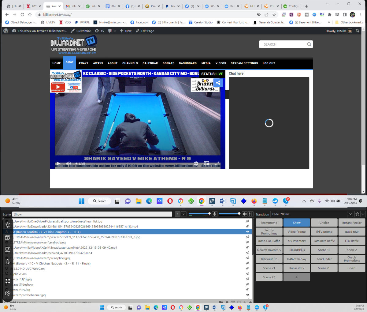The image size is (367, 312).
Task: Click the share icon on the video player
Action: pyautogui.click(x=218, y=83)
